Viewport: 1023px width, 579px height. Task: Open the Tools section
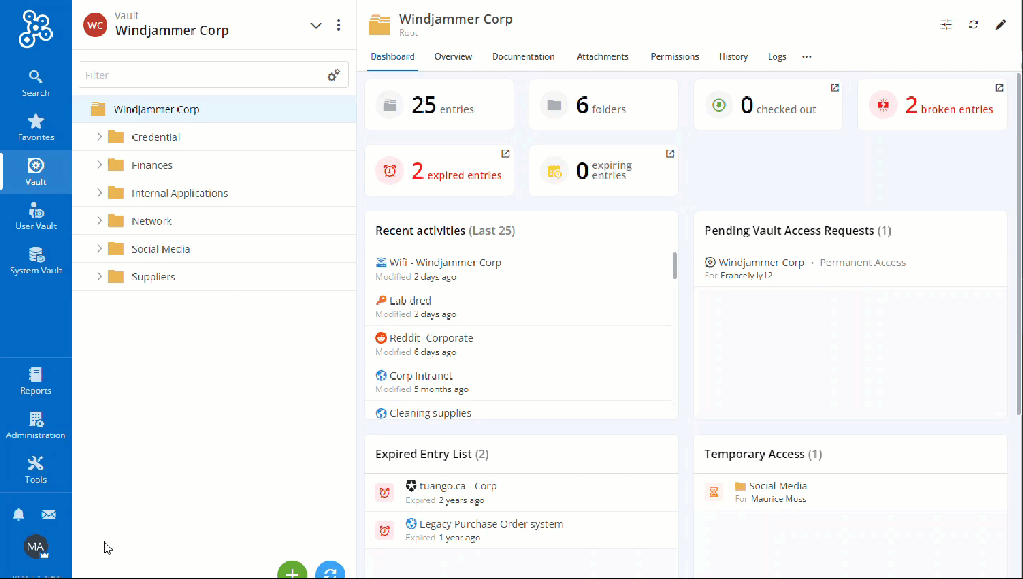pos(35,470)
